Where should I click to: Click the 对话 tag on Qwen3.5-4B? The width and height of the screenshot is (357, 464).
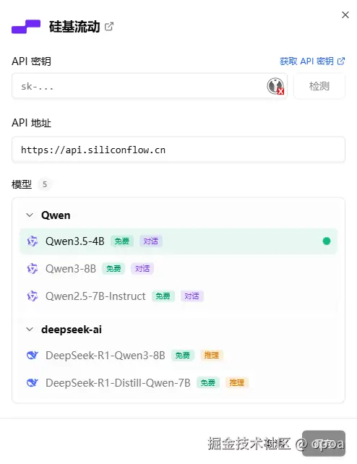point(150,241)
